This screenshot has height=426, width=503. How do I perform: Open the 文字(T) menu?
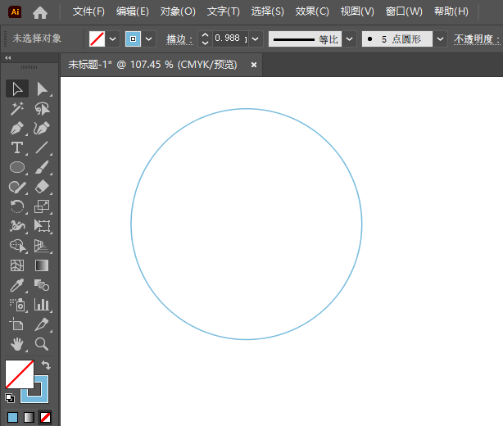click(x=224, y=11)
